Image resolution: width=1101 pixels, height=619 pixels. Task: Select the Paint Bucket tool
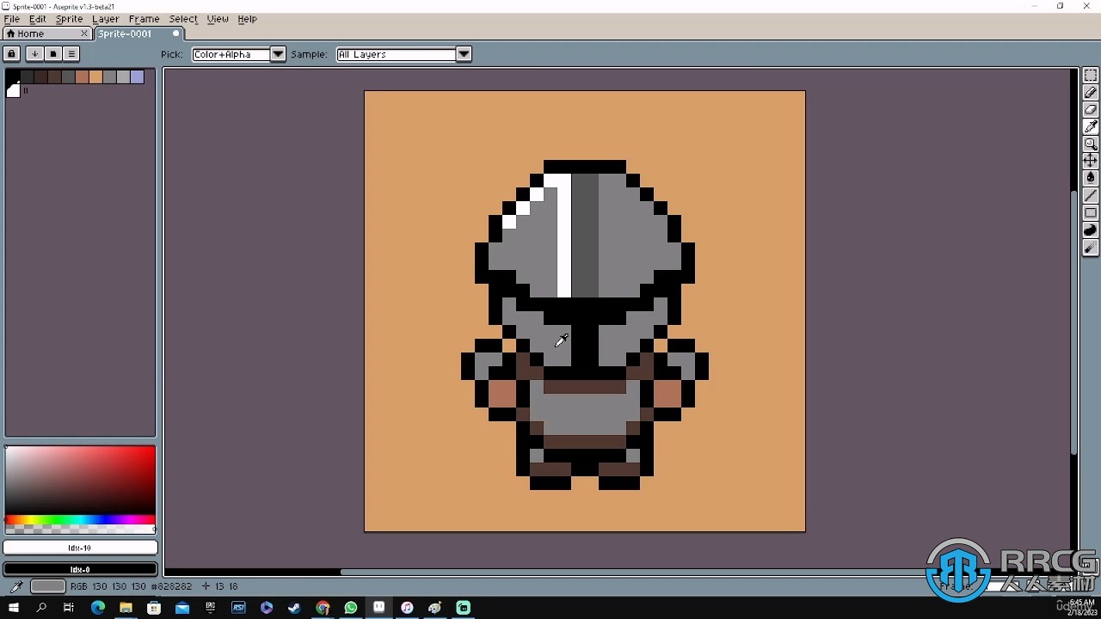pos(1091,179)
